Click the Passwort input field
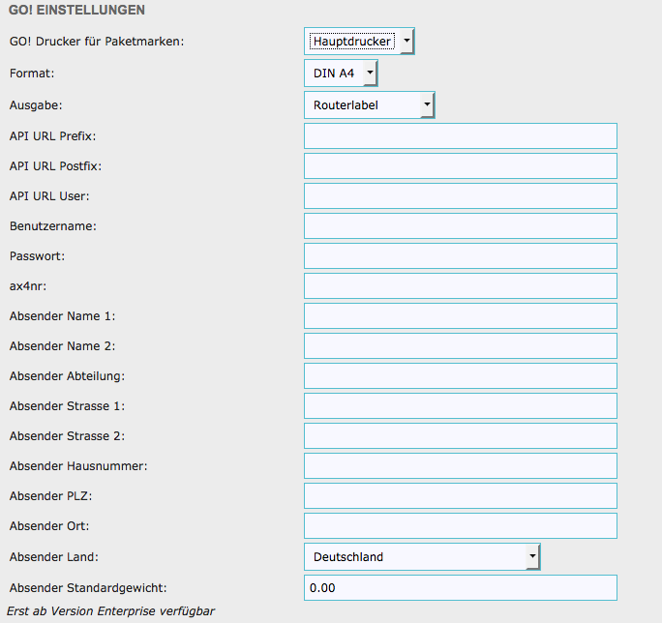The width and height of the screenshot is (662, 623). (x=460, y=256)
